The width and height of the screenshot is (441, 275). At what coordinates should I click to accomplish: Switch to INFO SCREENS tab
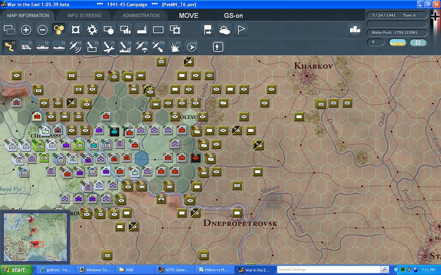click(x=84, y=16)
